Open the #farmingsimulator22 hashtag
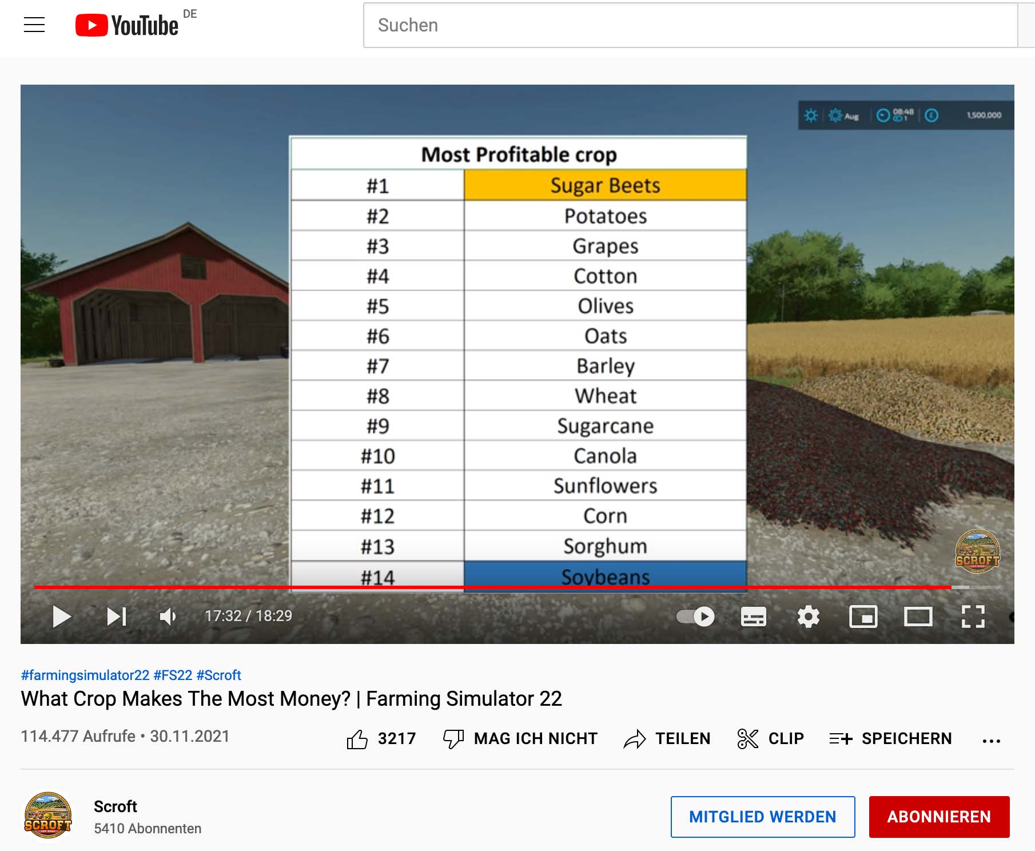 [x=85, y=675]
